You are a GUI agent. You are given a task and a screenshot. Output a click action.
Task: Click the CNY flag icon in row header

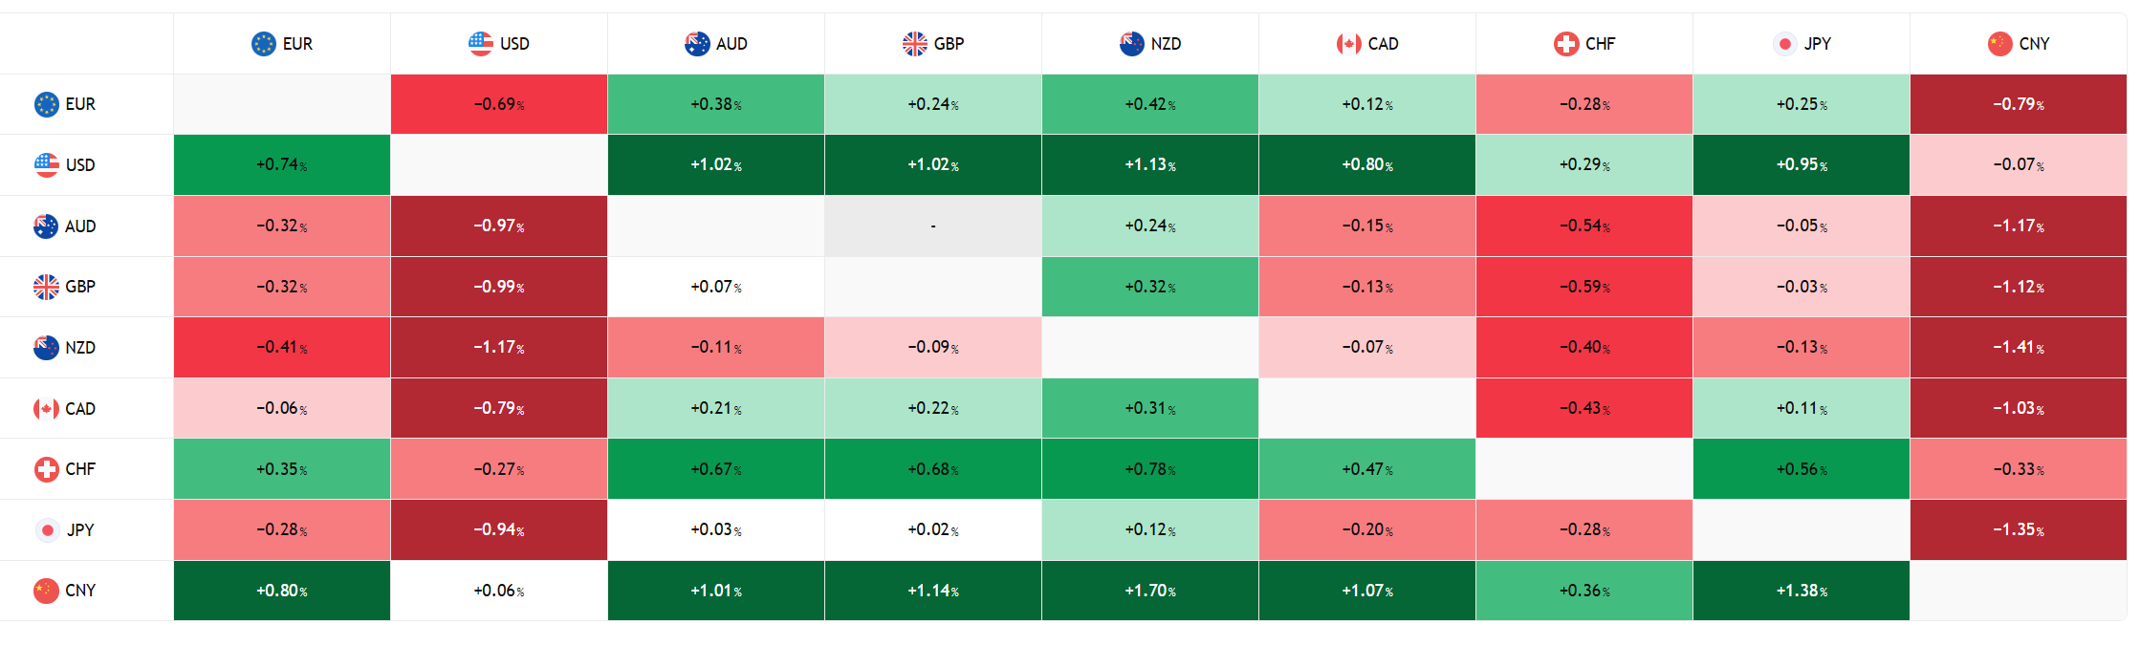tap(46, 591)
